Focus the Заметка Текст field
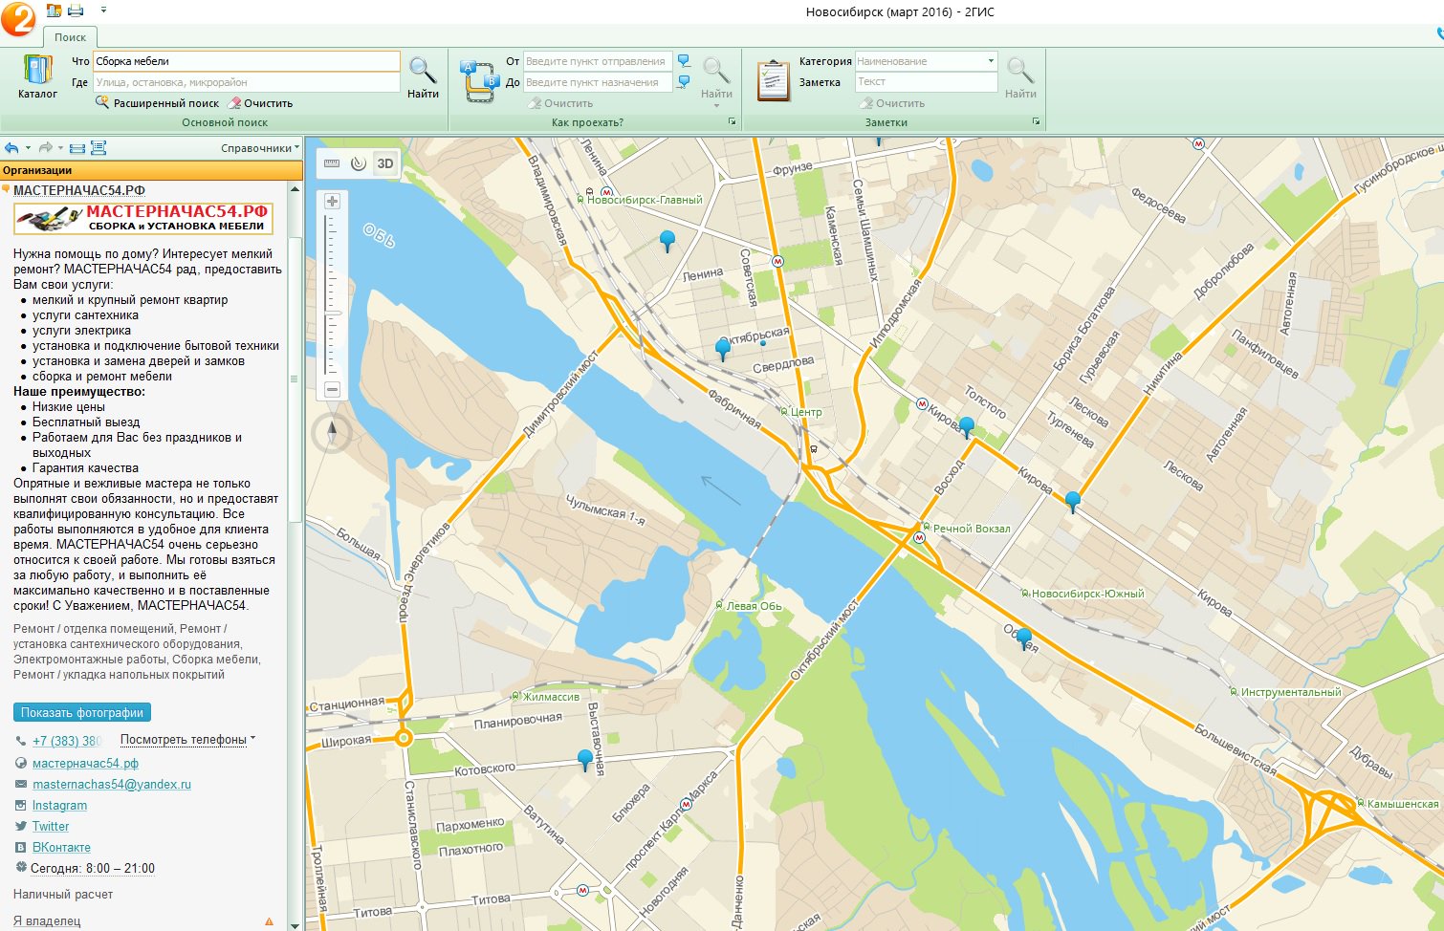The width and height of the screenshot is (1444, 931). click(x=926, y=82)
